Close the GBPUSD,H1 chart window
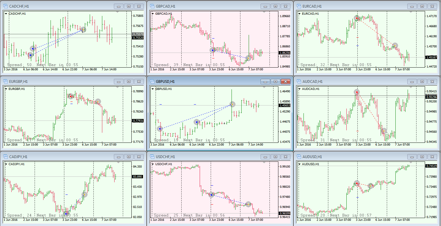The height and width of the screenshot is (226, 441). coord(285,81)
